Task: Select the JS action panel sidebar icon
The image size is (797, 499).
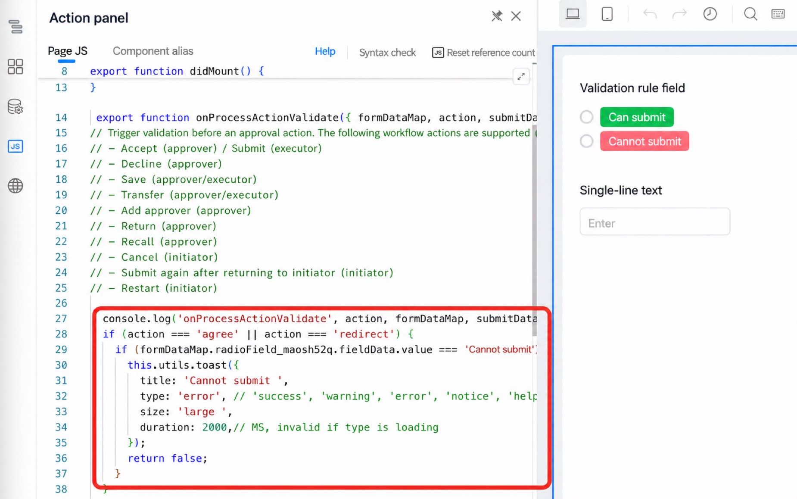Action: coord(16,146)
